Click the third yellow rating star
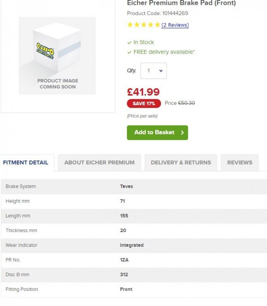 tap(144, 25)
